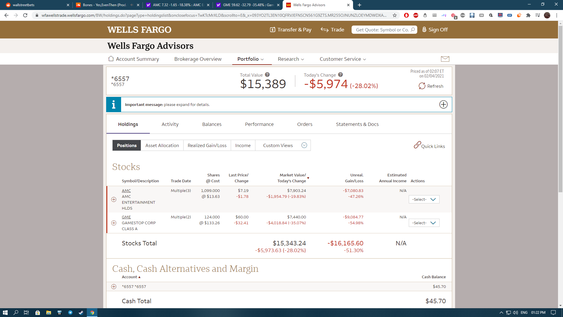The height and width of the screenshot is (317, 563).
Task: Open the Portfolio menu
Action: pyautogui.click(x=250, y=59)
